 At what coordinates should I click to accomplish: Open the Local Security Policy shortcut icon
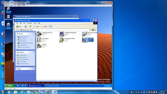pos(62,40)
